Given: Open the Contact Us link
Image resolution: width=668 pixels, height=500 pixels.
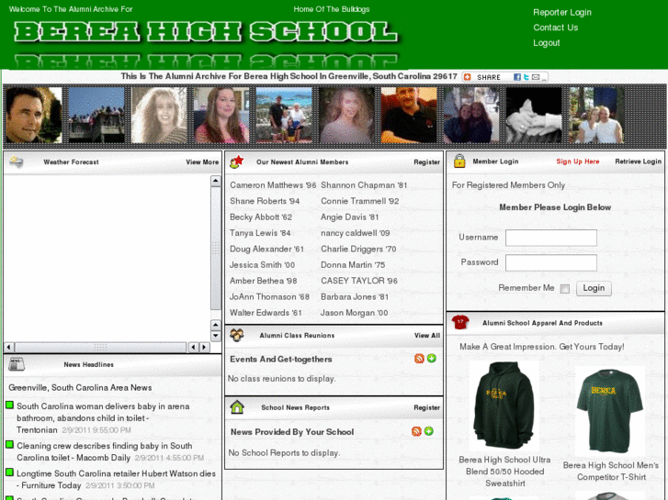Looking at the screenshot, I should click(x=556, y=28).
